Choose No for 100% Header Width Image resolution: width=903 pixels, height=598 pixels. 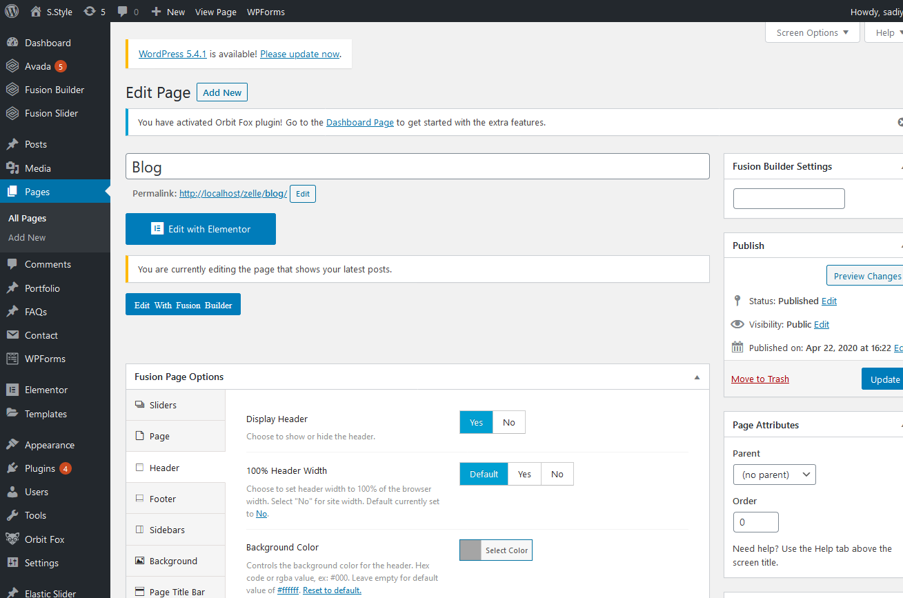click(x=557, y=474)
